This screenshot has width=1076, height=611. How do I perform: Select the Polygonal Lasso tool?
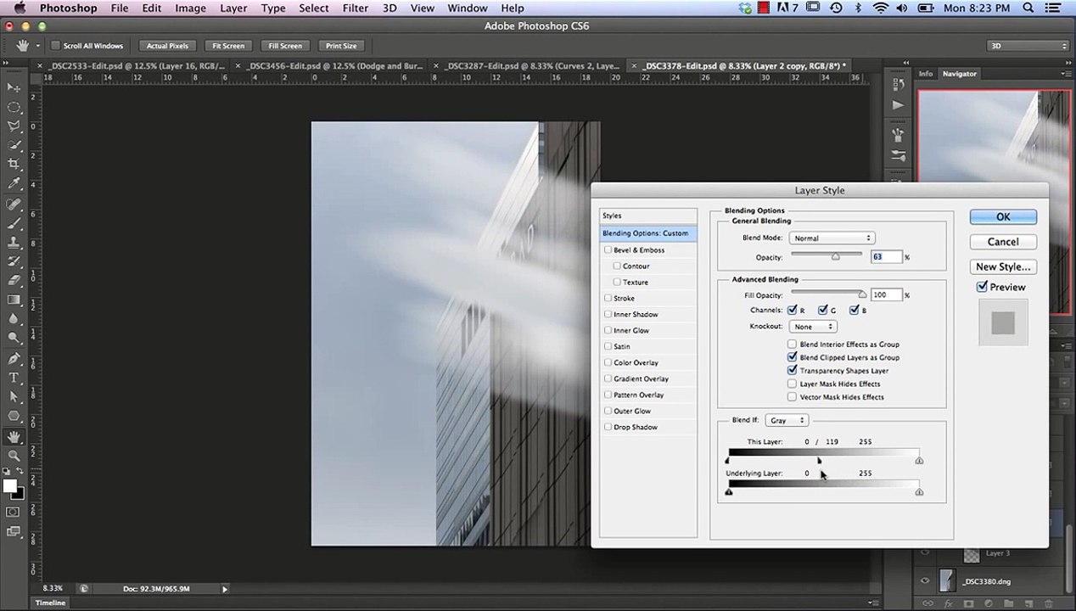click(x=14, y=126)
